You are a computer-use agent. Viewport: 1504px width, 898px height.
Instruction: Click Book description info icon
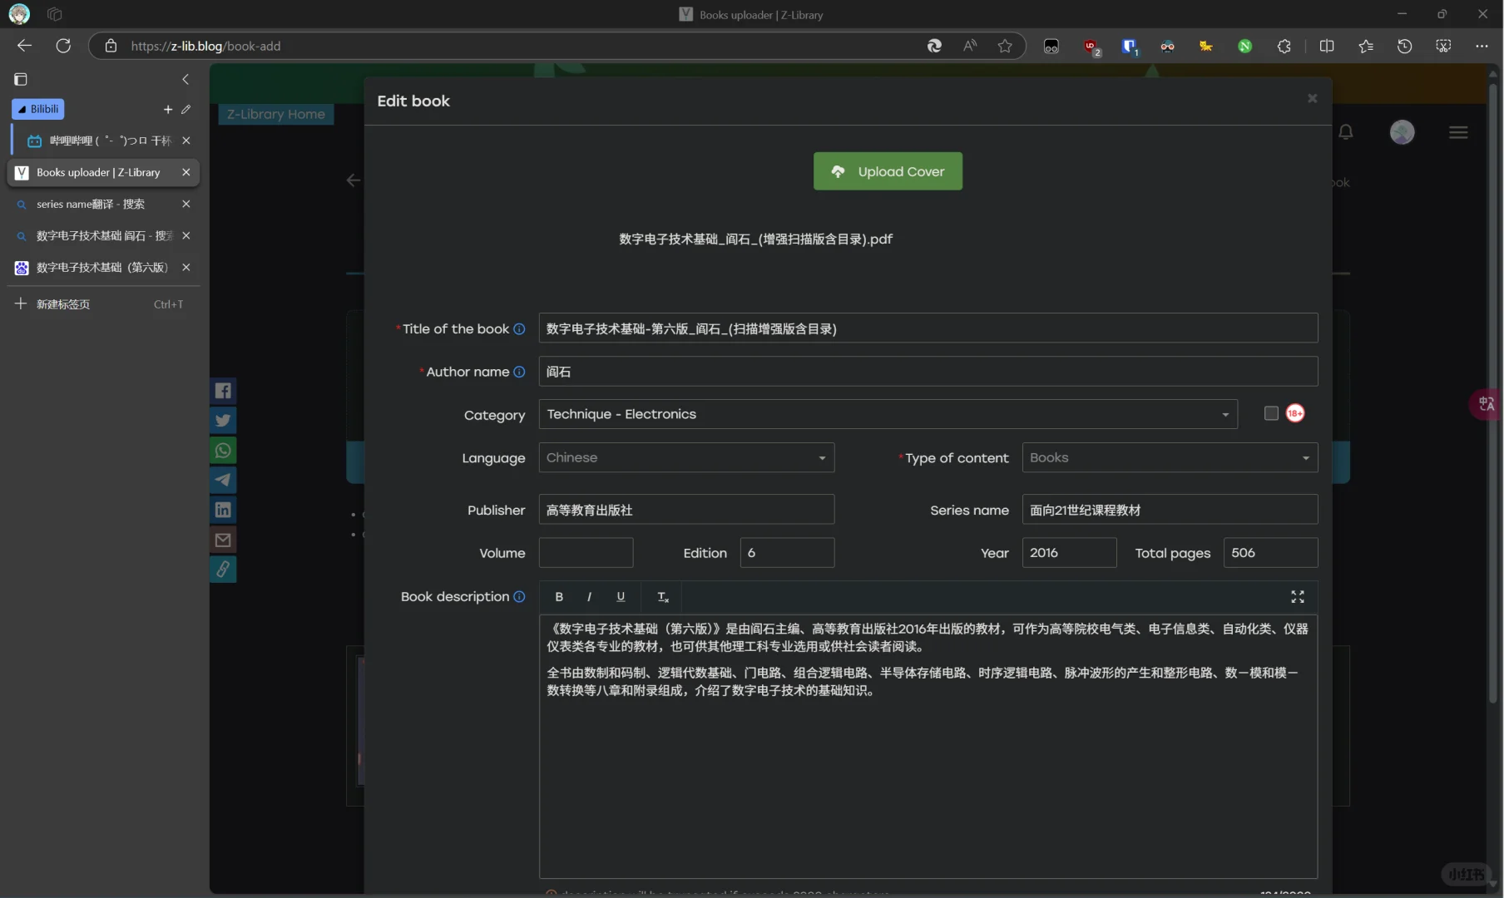[x=519, y=597]
